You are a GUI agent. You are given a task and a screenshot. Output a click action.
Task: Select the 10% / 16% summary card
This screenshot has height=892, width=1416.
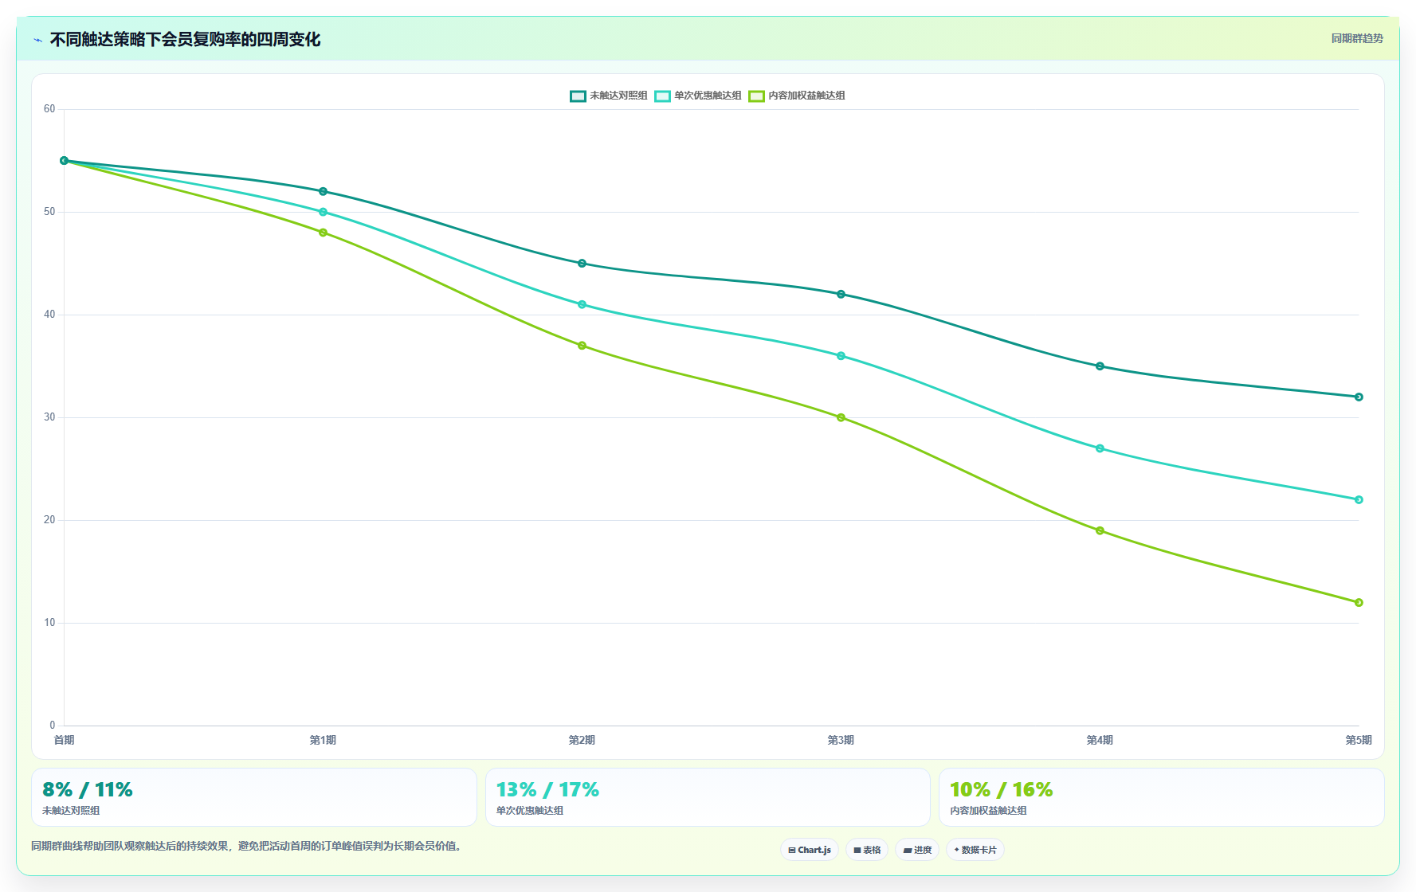pos(1162,797)
